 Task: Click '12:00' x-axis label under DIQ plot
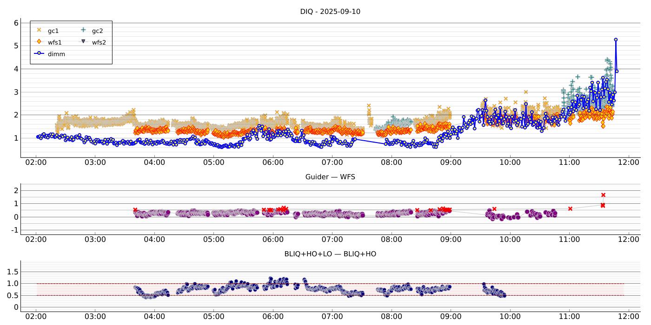(x=628, y=163)
